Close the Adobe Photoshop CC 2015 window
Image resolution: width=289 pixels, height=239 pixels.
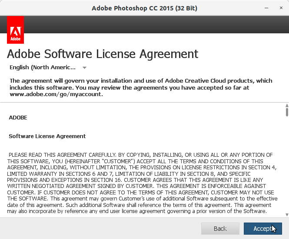point(281,8)
